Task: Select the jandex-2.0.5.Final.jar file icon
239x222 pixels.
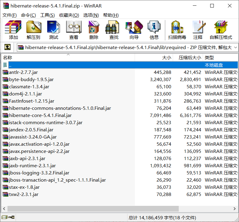Action: [x=5, y=130]
